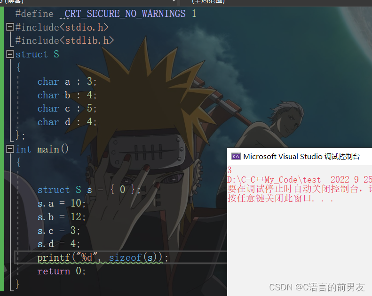Click the line char a : 3;
Image resolution: width=372 pixels, height=296 pixels.
pyautogui.click(x=67, y=81)
